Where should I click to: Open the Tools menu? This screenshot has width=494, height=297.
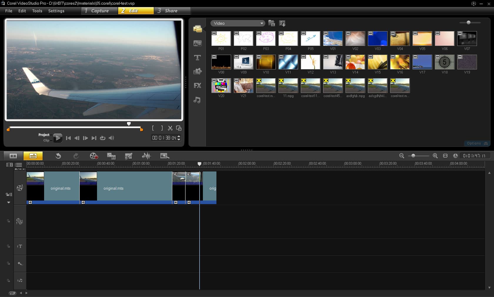click(x=37, y=11)
